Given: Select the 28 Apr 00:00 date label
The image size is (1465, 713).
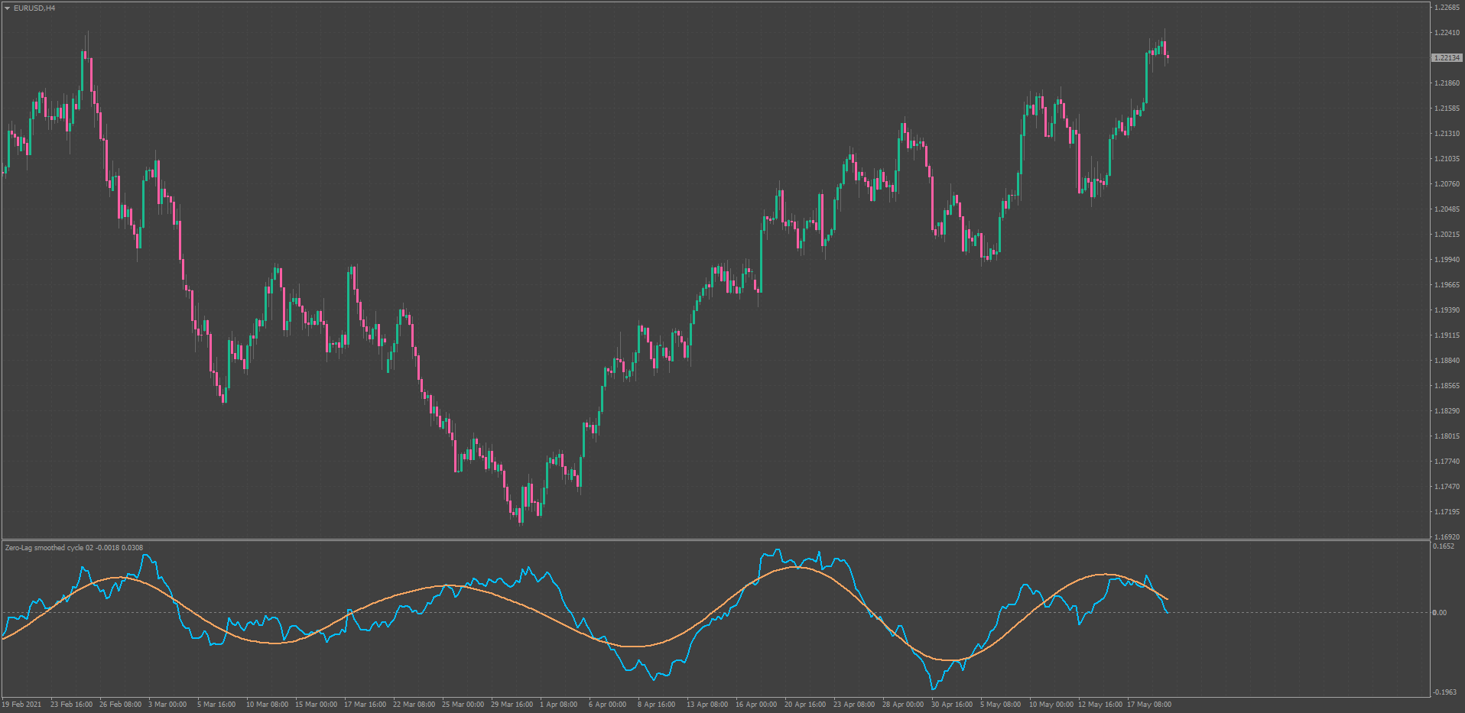Looking at the screenshot, I should [903, 705].
